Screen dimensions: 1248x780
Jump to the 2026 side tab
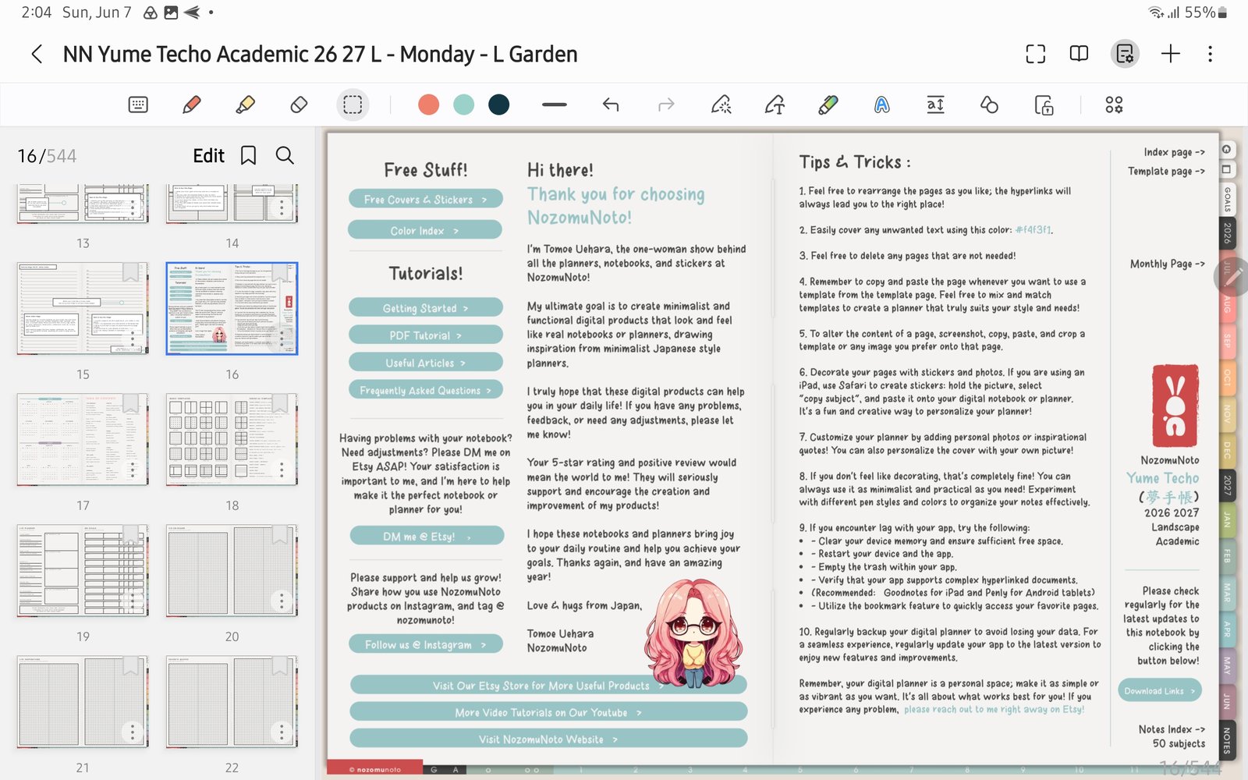pyautogui.click(x=1228, y=233)
